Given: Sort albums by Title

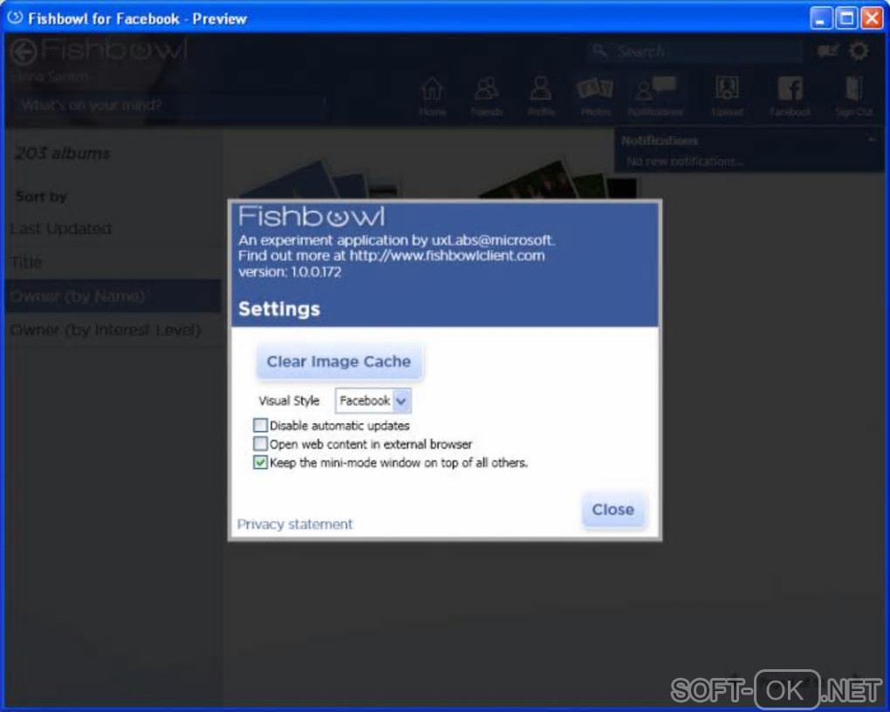Looking at the screenshot, I should point(113,262).
